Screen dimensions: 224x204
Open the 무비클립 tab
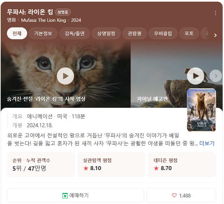tap(163, 33)
